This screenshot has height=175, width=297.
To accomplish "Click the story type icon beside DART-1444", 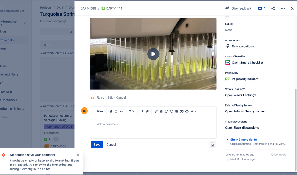I will [x=103, y=8].
